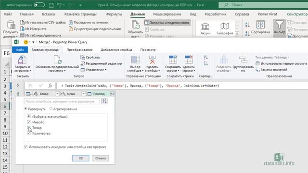Click Split Column (Разделить столбец) icon

pyautogui.click(x=224, y=60)
